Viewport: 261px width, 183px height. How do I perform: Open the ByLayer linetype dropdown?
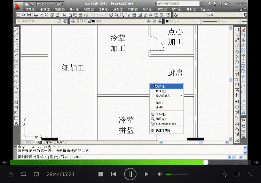click(x=237, y=21)
